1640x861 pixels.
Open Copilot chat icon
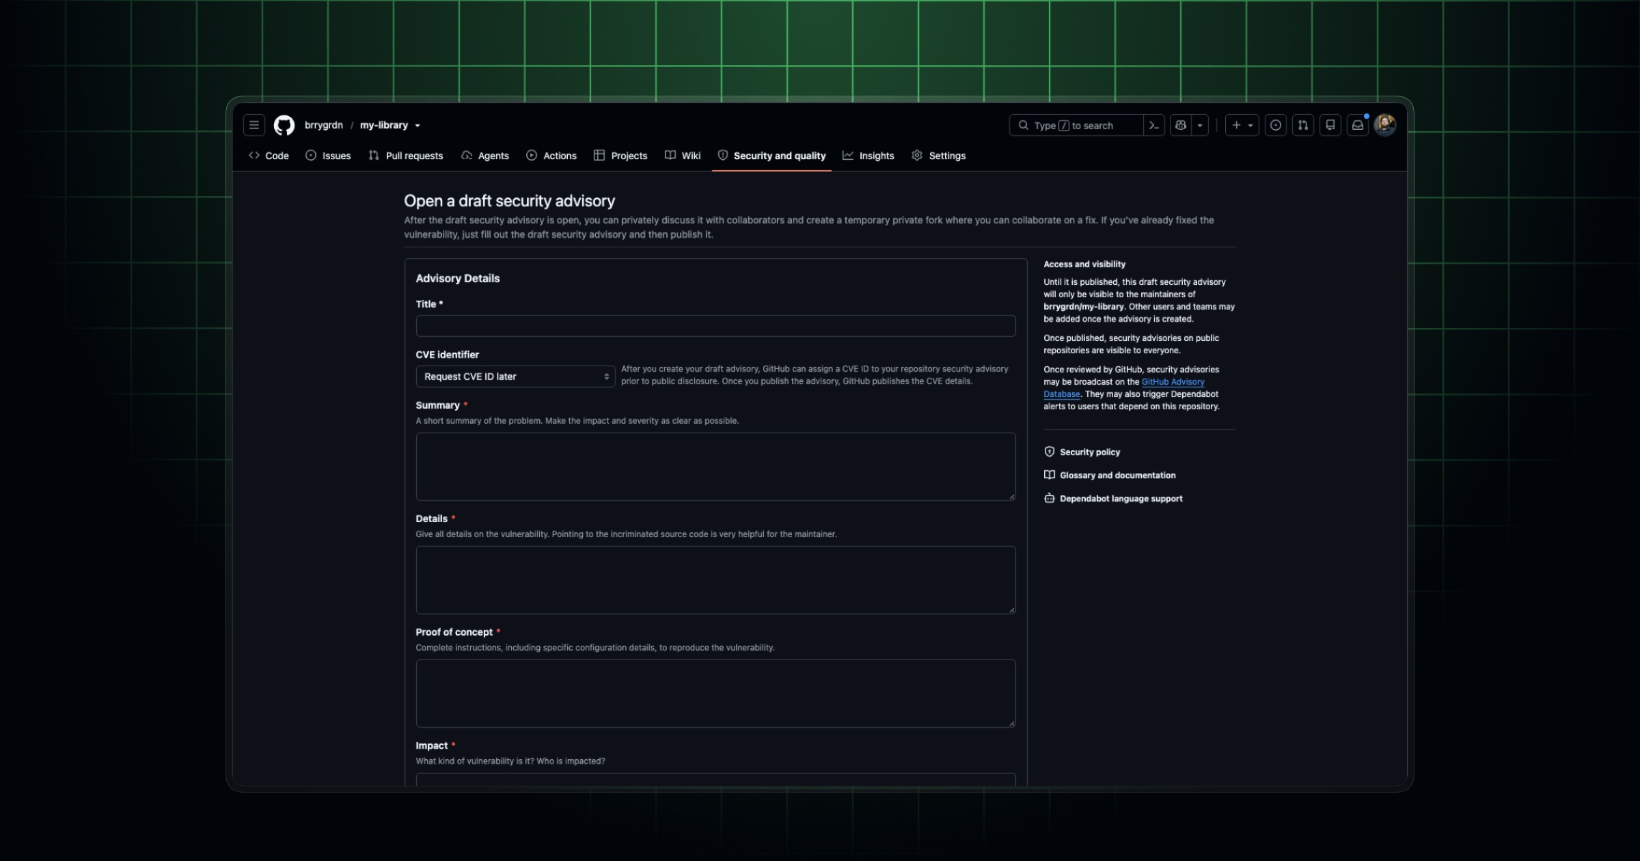click(x=1180, y=125)
